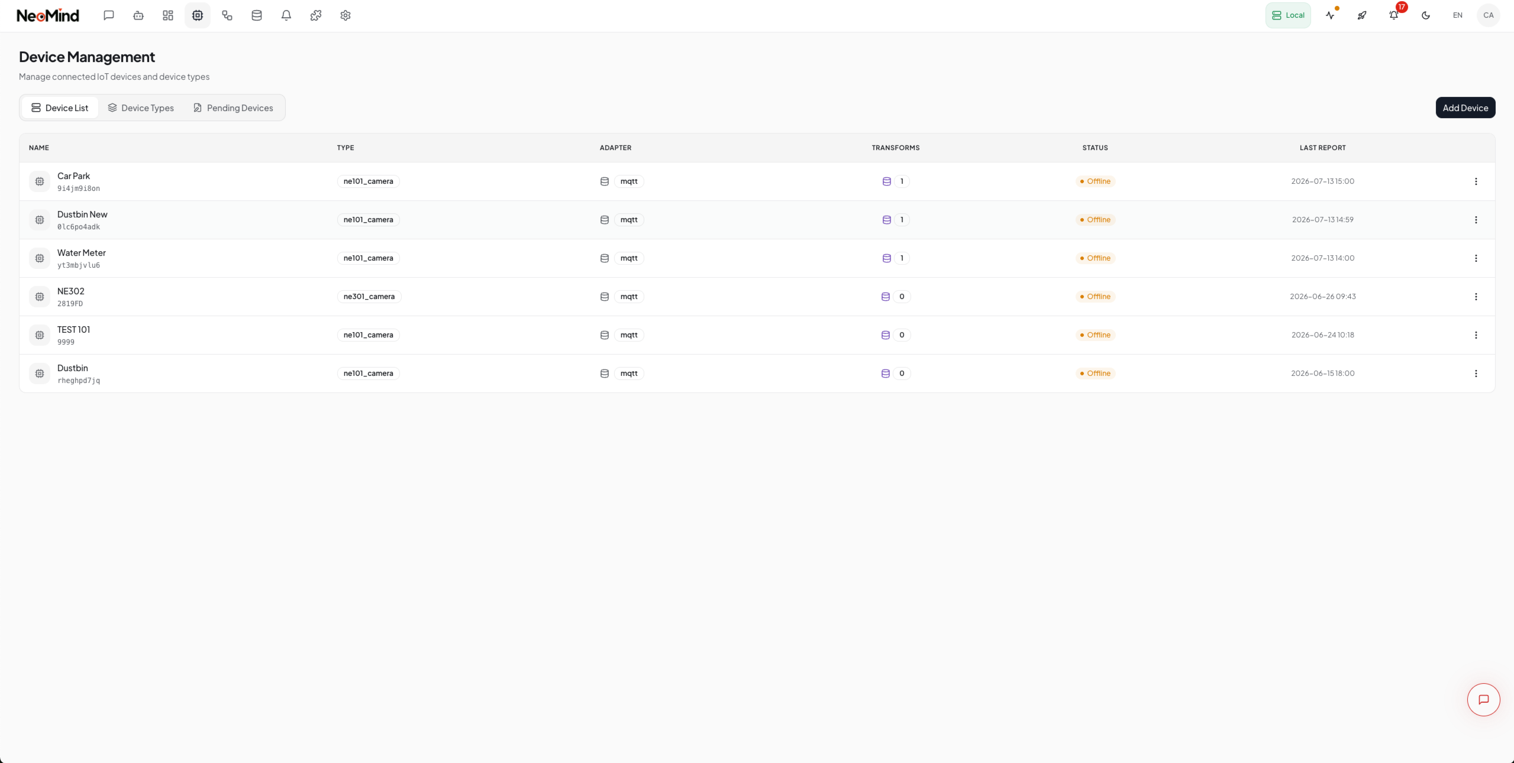Open the robot agents icon in navigation
Screen dimensions: 1514x763
coord(138,15)
